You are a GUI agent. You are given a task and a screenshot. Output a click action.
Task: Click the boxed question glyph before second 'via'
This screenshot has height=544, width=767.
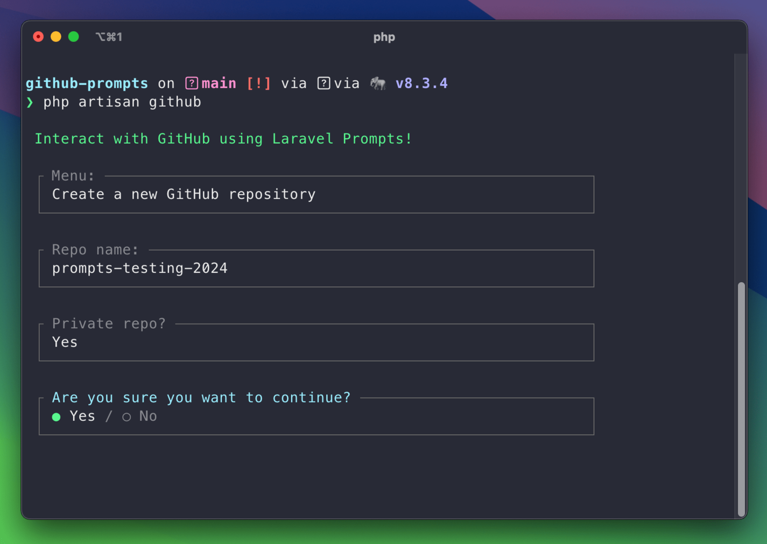coord(323,83)
